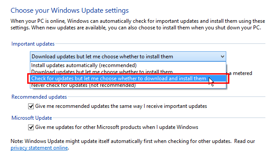
Task: Click the red-highlighted dropdown option
Action: pyautogui.click(x=128, y=78)
